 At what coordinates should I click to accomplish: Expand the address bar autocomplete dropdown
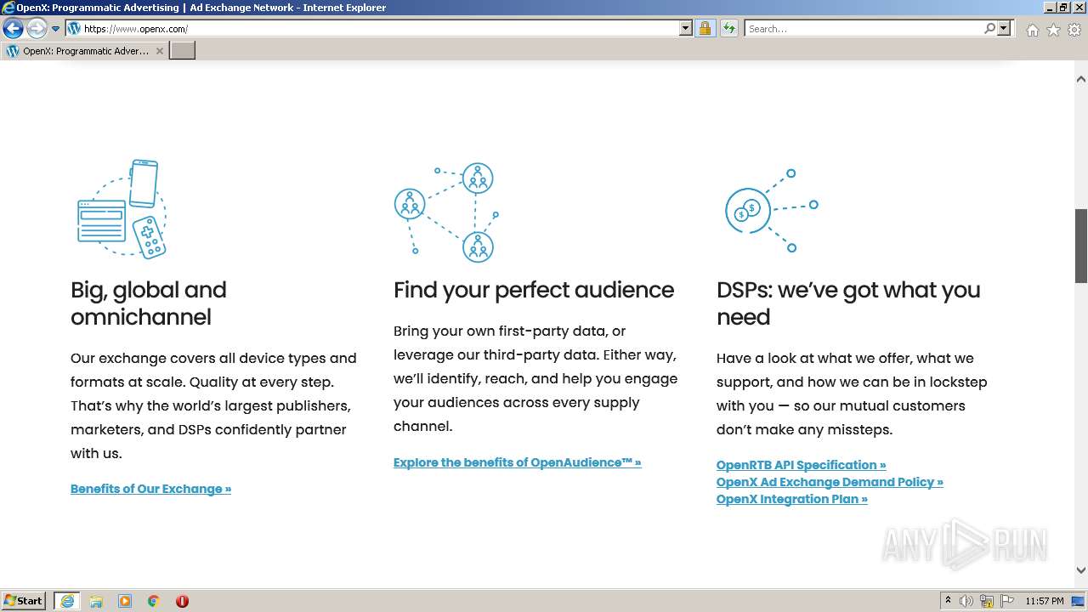tap(686, 29)
